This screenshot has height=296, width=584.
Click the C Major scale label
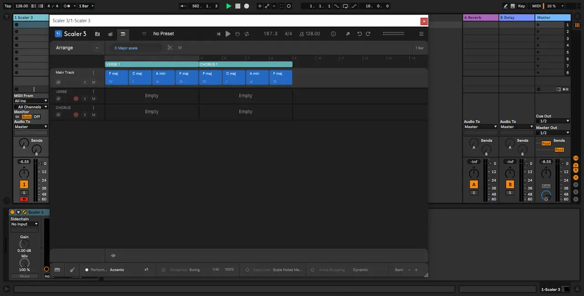(126, 48)
